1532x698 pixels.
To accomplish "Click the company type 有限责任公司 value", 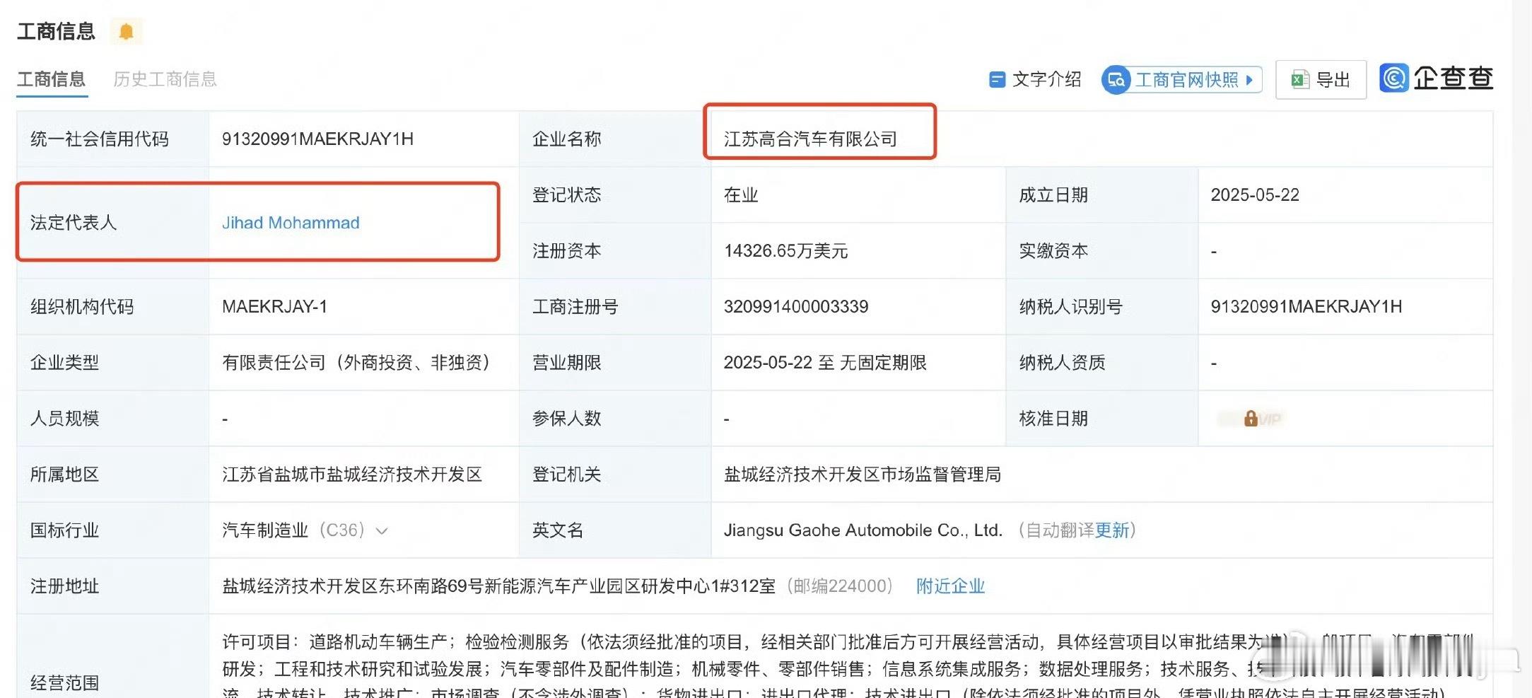I will [357, 363].
